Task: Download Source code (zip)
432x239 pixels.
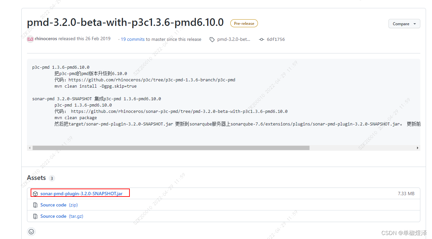Action: (x=59, y=205)
